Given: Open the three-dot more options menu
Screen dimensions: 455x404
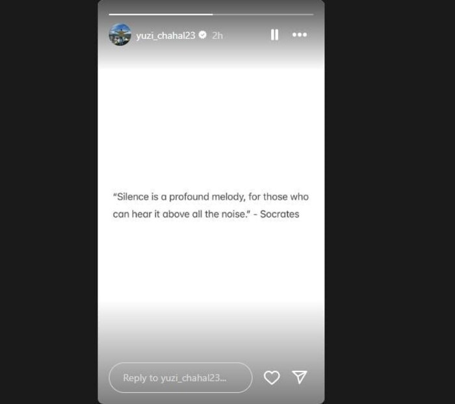Looking at the screenshot, I should coord(300,35).
